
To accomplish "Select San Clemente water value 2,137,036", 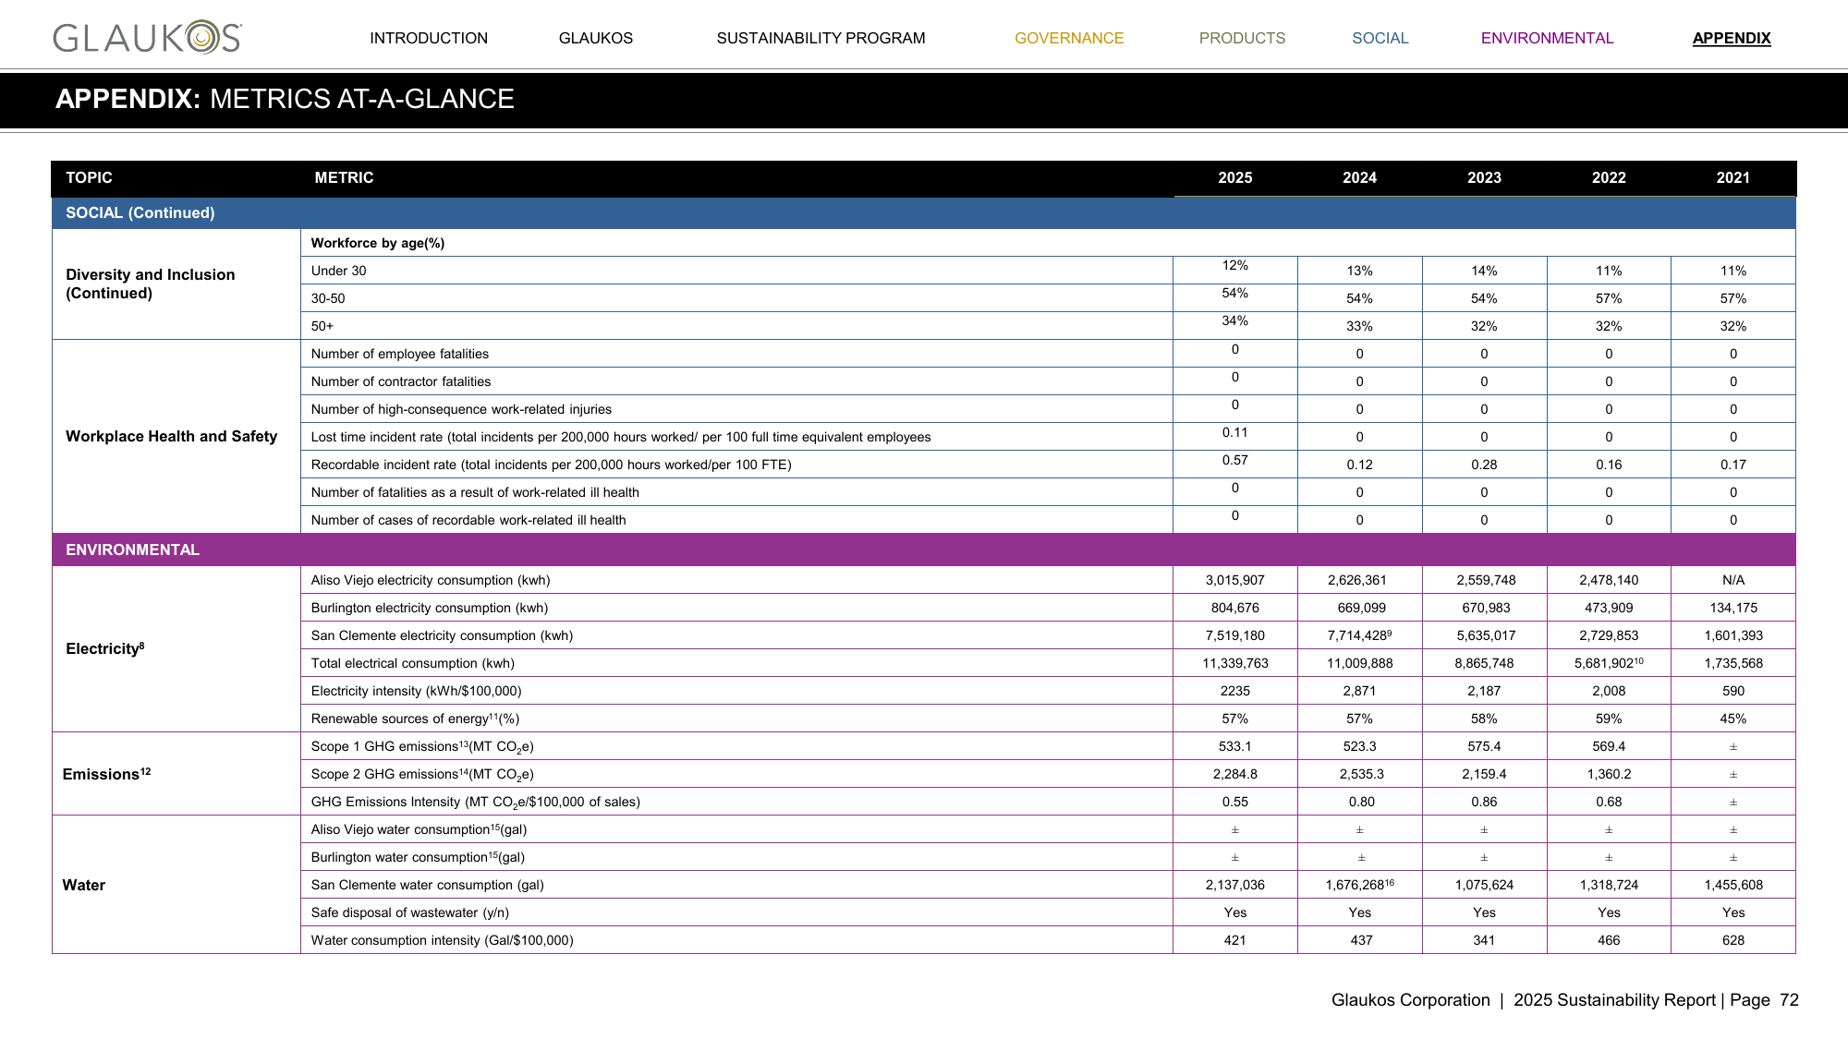I will (x=1235, y=885).
